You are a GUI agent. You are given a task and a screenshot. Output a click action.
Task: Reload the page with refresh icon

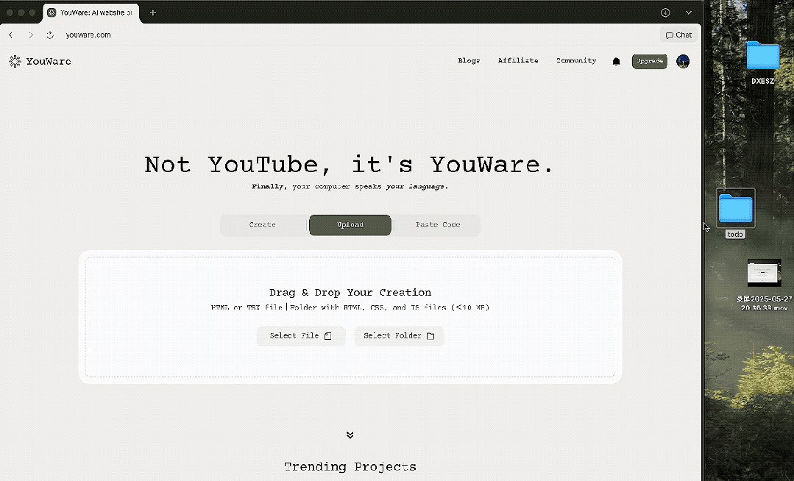pyautogui.click(x=50, y=35)
